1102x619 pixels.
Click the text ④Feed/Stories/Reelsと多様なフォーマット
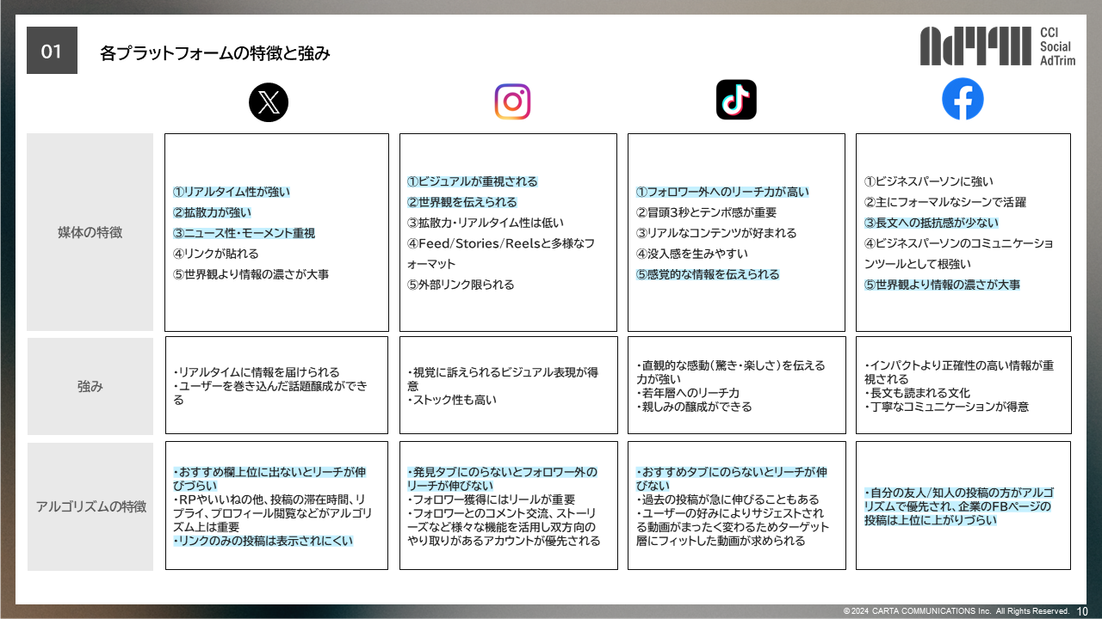[501, 254]
